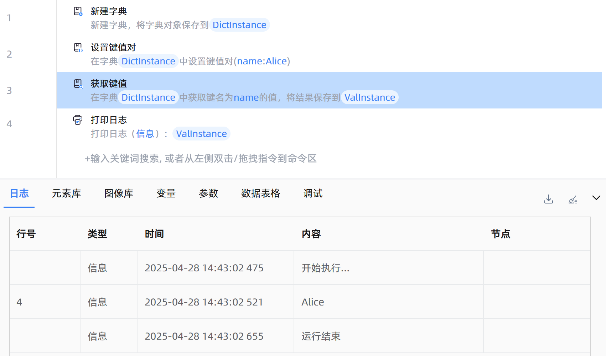Click the DictInstance variable in step 1
The height and width of the screenshot is (356, 606).
(239, 25)
